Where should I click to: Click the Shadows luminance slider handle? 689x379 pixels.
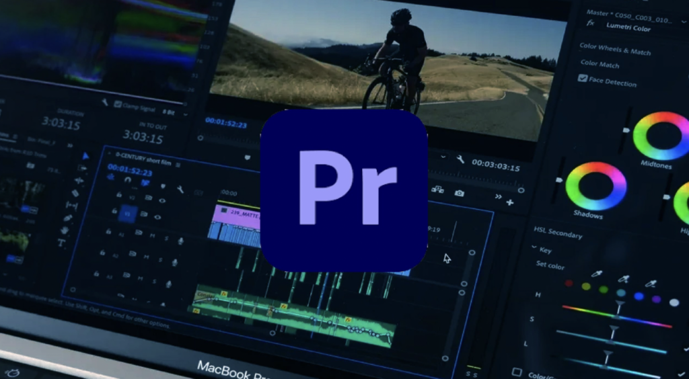tap(559, 180)
